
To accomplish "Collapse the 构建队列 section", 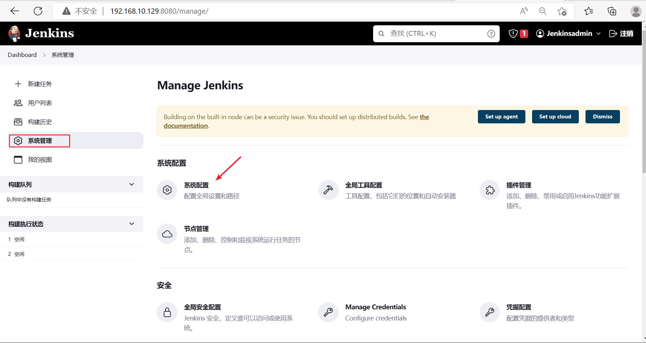I will pyautogui.click(x=132, y=185).
